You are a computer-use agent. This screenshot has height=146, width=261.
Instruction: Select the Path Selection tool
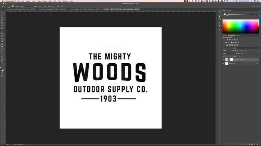point(2,55)
